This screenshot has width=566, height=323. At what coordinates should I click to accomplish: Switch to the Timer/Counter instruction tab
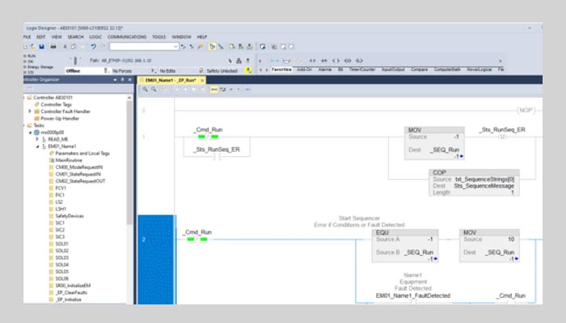[x=362, y=69]
